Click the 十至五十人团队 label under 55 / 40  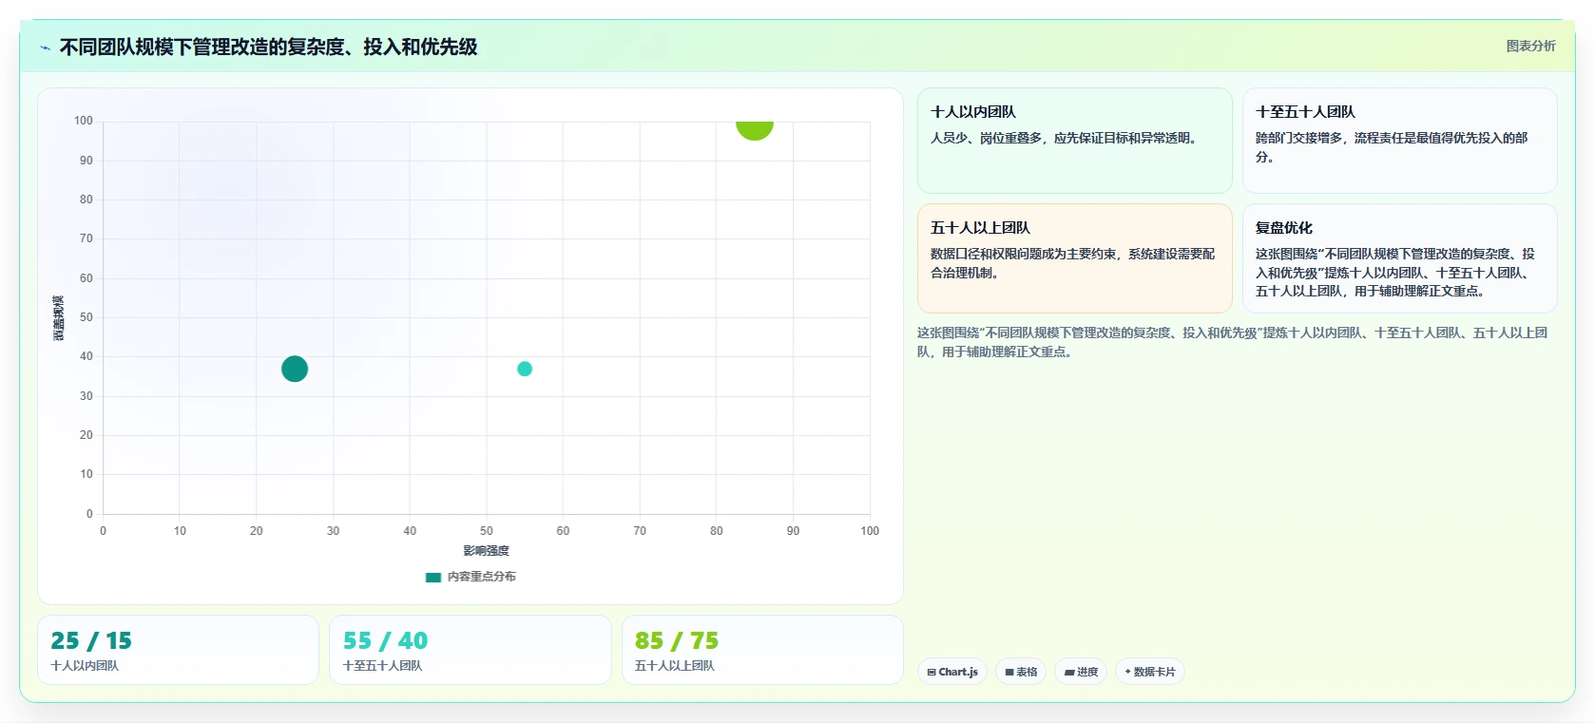click(382, 666)
